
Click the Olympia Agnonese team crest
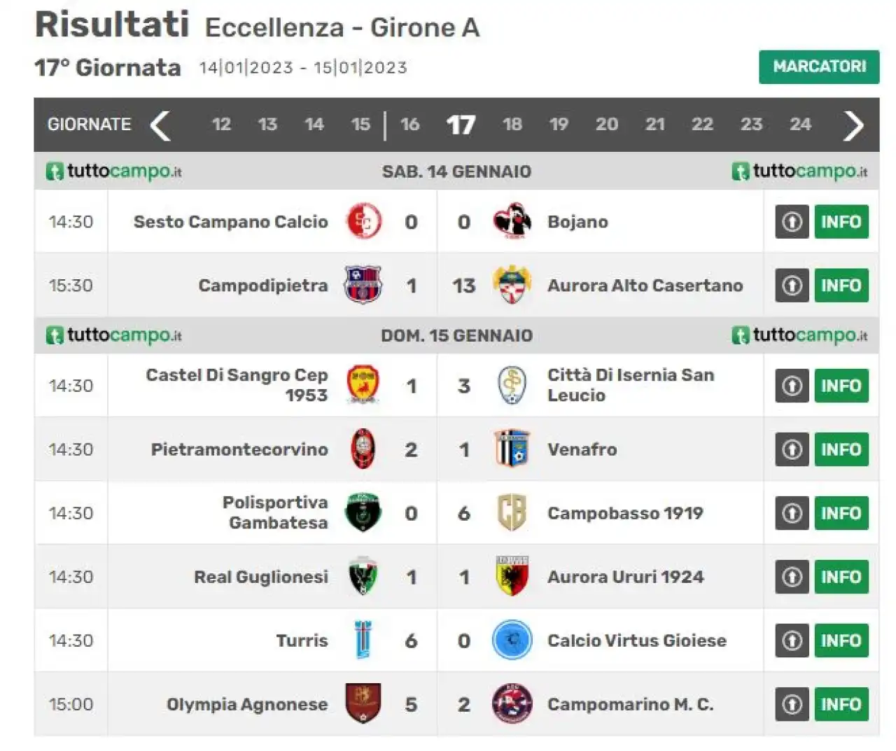tap(363, 703)
